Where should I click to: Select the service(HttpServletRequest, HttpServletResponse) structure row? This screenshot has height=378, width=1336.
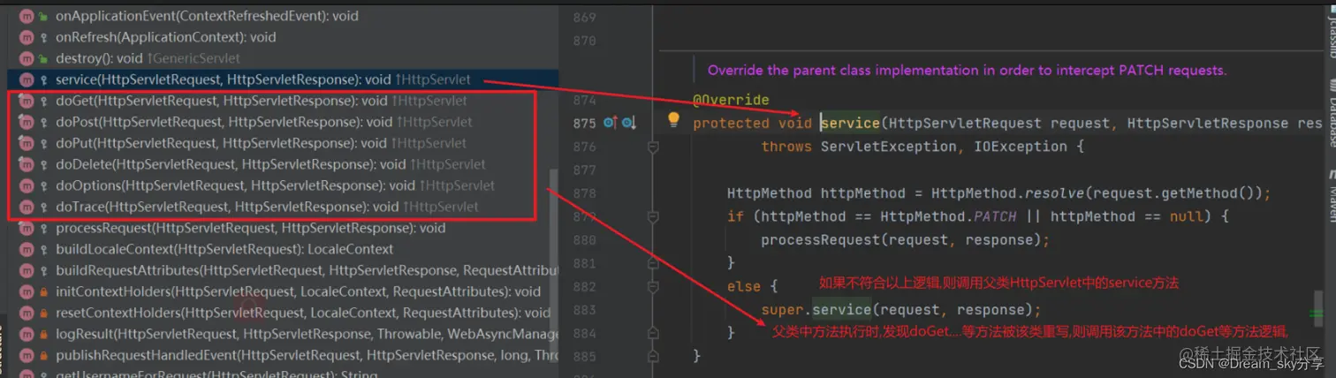click(x=282, y=79)
